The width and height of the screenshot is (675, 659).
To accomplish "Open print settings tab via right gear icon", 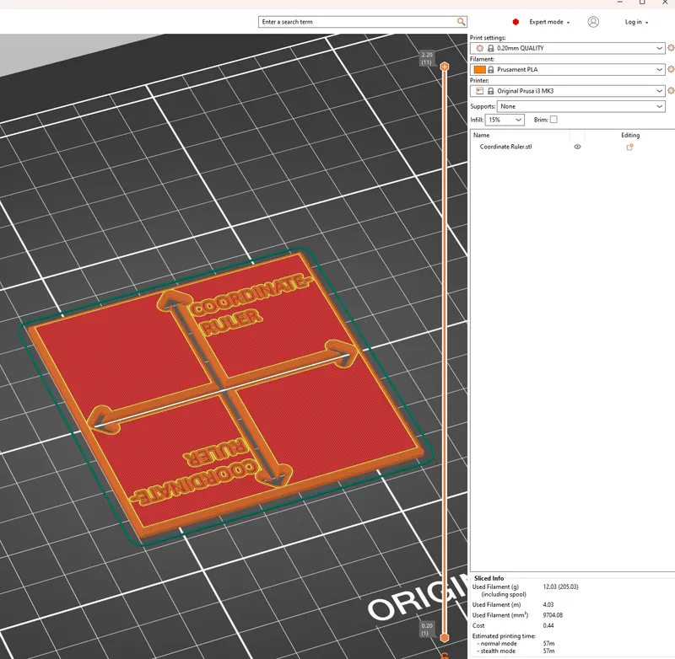I will pos(671,48).
